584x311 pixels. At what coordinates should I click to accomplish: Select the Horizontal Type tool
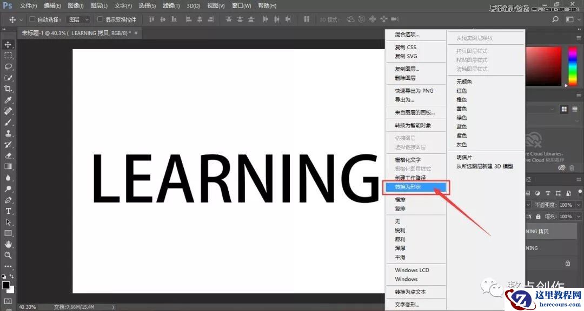[x=8, y=211]
